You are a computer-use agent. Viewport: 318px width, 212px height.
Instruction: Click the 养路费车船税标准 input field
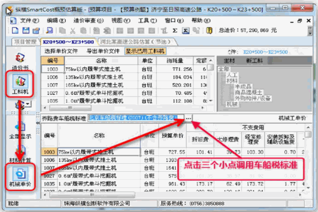coord(136,118)
